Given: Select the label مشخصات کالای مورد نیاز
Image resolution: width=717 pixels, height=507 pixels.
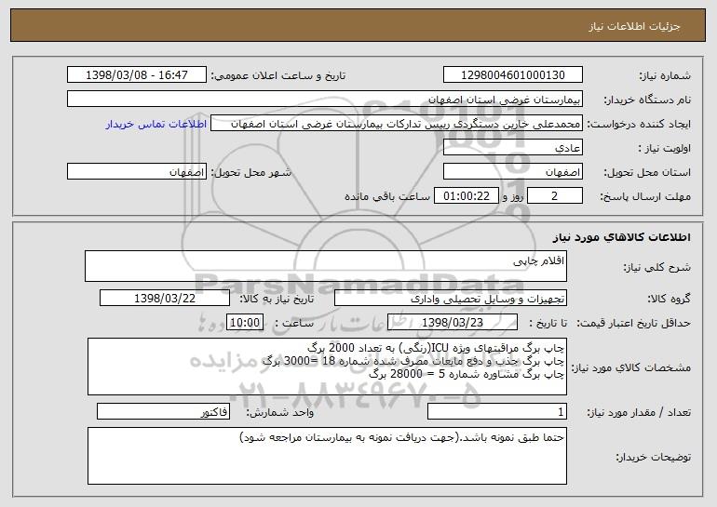Looking at the screenshot, I should pyautogui.click(x=631, y=367).
